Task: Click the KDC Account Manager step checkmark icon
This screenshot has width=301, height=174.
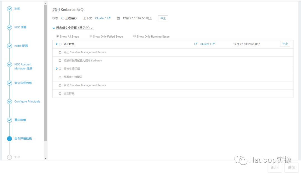Action: (9, 64)
